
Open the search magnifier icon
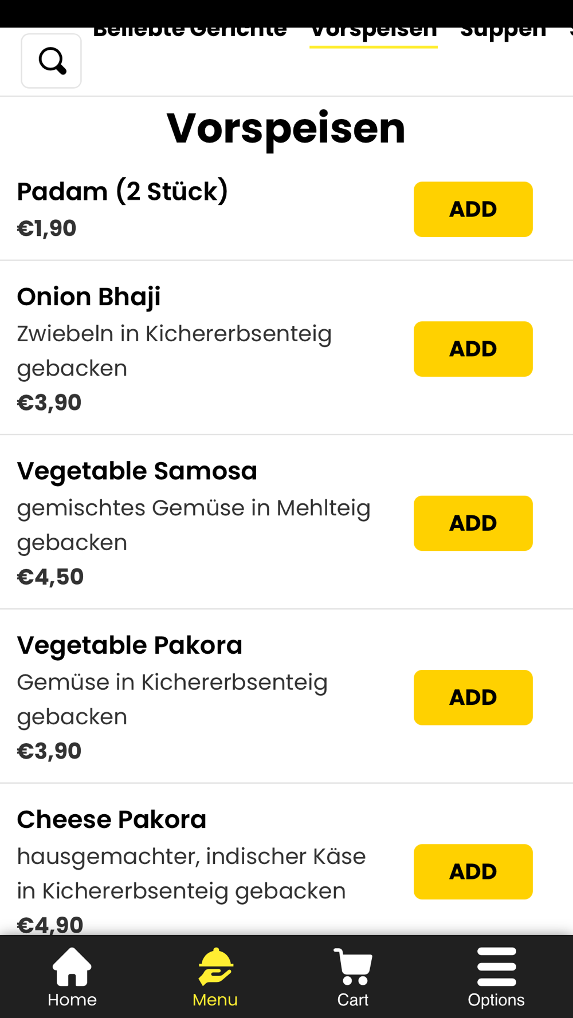pyautogui.click(x=52, y=61)
